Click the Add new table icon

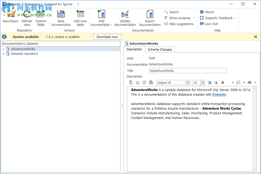tap(80, 14)
